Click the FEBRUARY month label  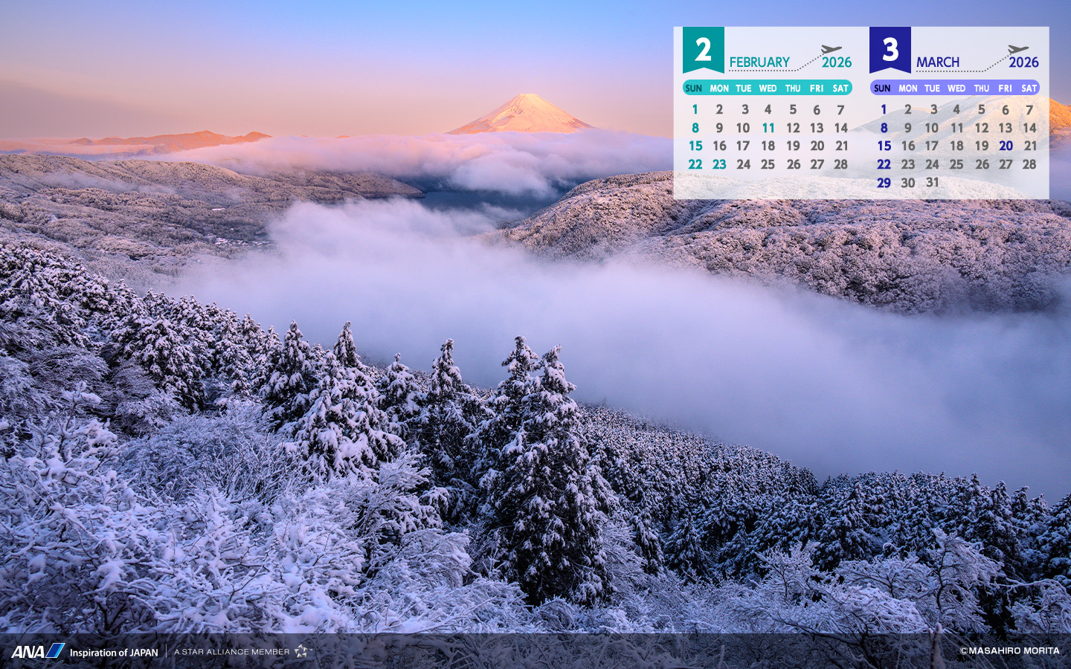click(759, 62)
